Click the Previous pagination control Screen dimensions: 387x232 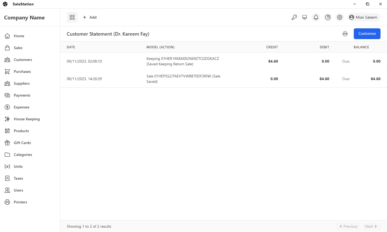click(x=348, y=226)
